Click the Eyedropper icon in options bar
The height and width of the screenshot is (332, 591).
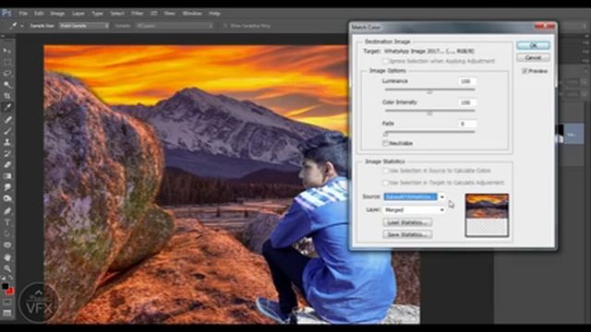(13, 26)
